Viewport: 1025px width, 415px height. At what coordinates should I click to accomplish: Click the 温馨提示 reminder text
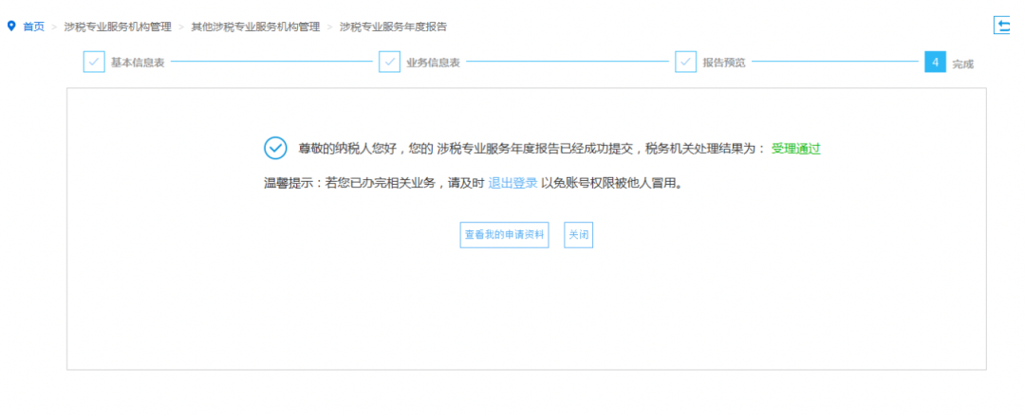tap(474, 184)
